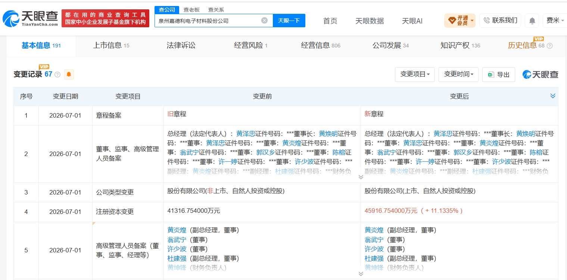Open the 经营信息 tab

tap(321, 46)
